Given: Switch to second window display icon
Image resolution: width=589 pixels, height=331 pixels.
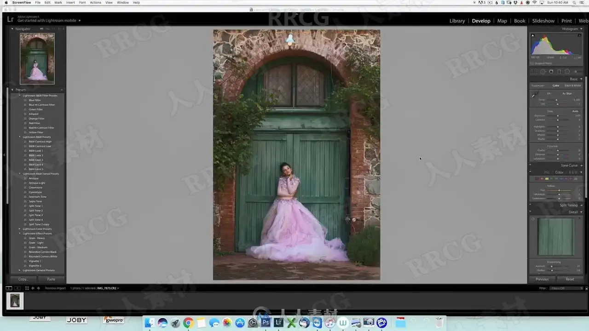Looking at the screenshot, I should (x=17, y=288).
